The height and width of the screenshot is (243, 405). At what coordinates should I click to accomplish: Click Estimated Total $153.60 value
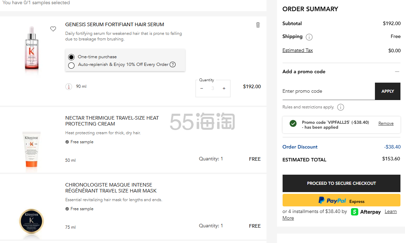pos(391,159)
